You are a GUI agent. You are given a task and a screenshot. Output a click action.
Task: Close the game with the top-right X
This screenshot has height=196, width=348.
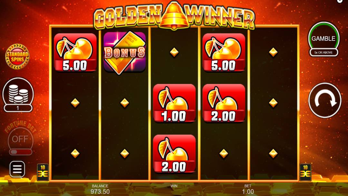click(x=340, y=1)
